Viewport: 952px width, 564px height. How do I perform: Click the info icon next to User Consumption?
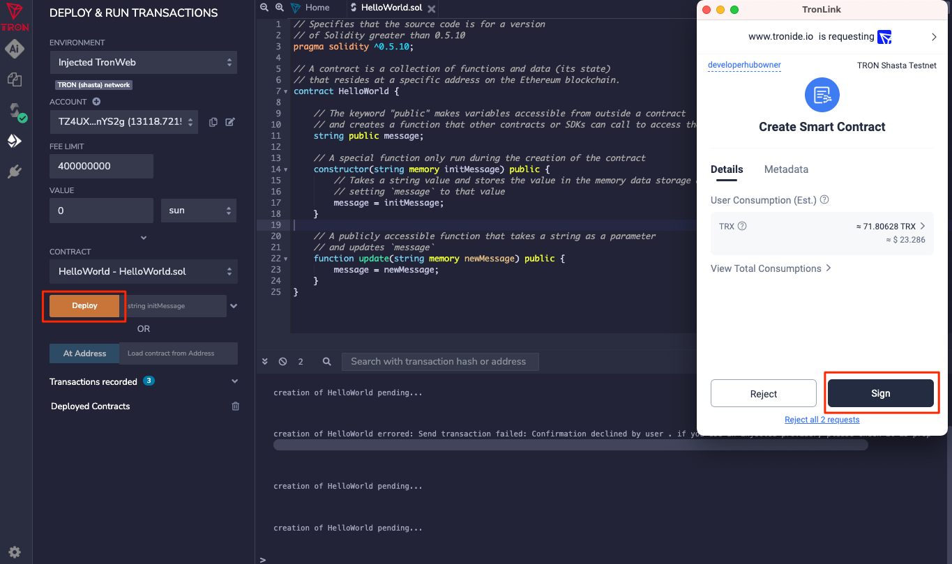(x=824, y=200)
